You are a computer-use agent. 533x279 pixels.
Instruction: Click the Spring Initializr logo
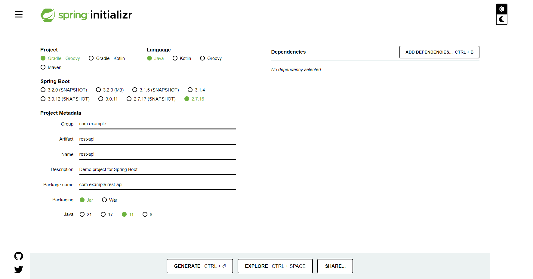point(86,15)
